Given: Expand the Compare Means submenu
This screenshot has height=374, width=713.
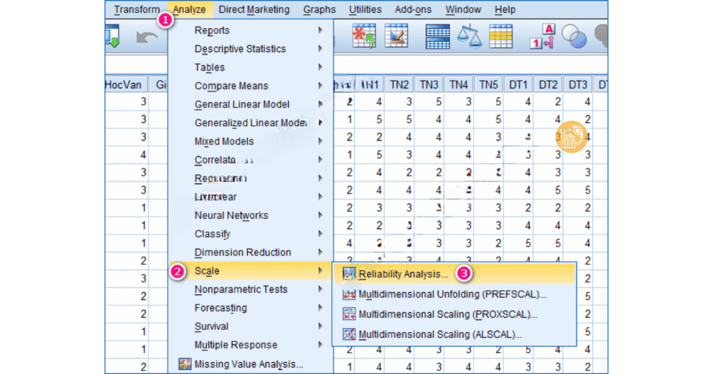Looking at the screenshot, I should [x=231, y=86].
